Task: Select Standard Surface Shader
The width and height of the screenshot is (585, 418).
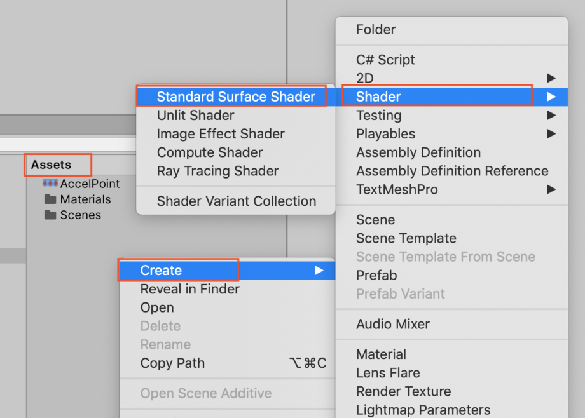Action: [236, 97]
